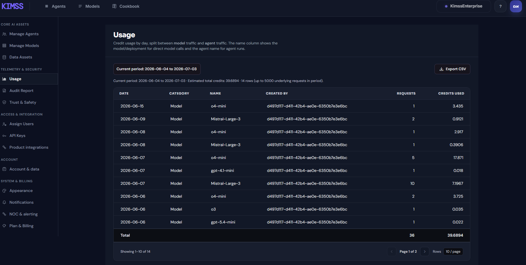Open the 10 / page rows dropdown
This screenshot has height=265, width=526.
453,252
